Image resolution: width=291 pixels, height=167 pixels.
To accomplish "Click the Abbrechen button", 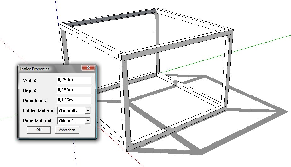I will [x=67, y=130].
